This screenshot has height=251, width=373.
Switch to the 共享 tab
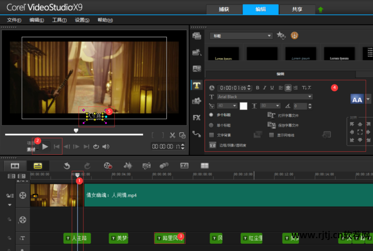click(297, 9)
